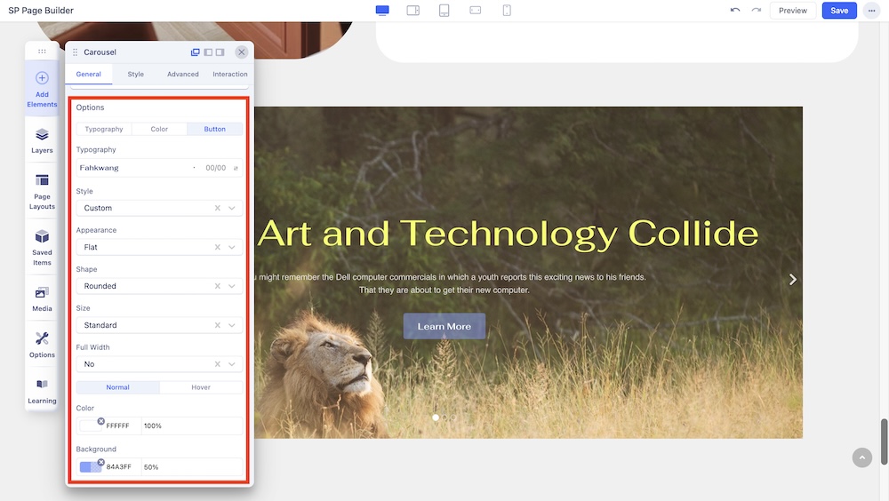Open Saved Items in sidebar
Viewport: 889px width, 501px height.
click(42, 247)
